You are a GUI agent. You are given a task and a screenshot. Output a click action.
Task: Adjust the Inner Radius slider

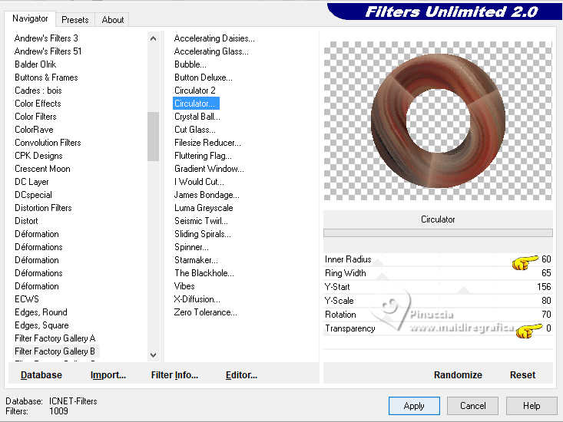pyautogui.click(x=438, y=259)
